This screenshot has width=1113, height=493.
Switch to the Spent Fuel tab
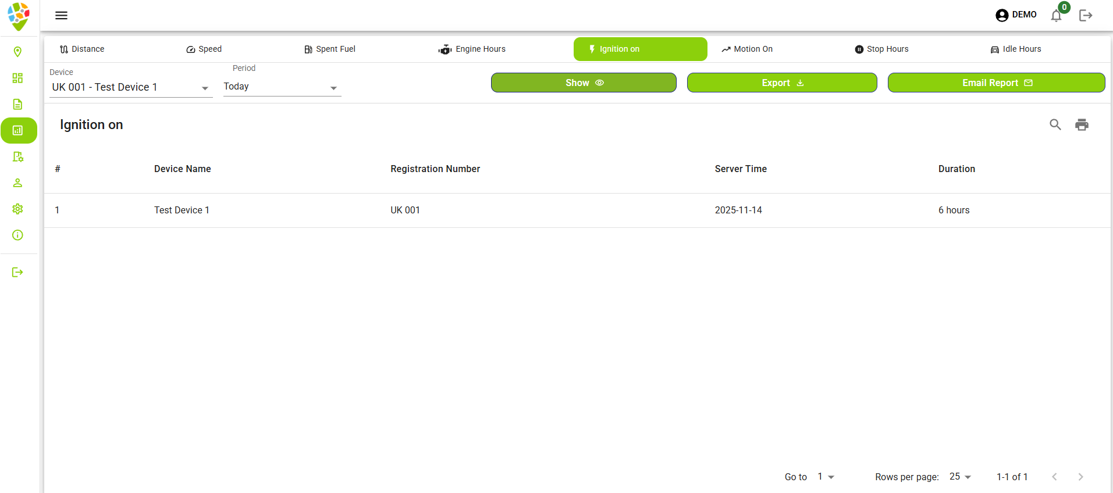pos(330,49)
